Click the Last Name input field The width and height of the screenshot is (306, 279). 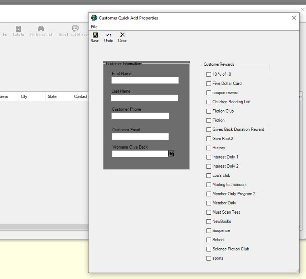(x=145, y=98)
